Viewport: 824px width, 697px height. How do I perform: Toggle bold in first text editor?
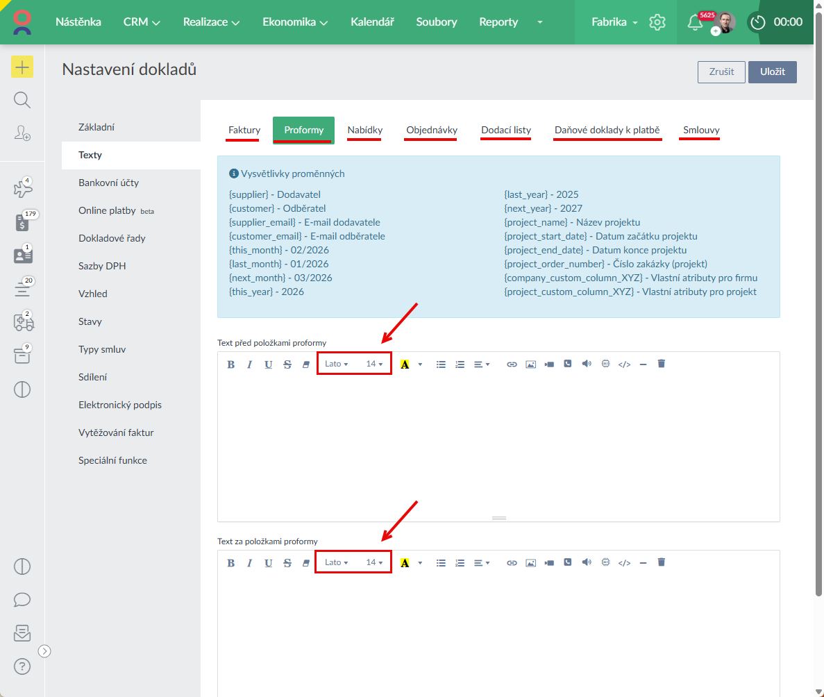(231, 364)
